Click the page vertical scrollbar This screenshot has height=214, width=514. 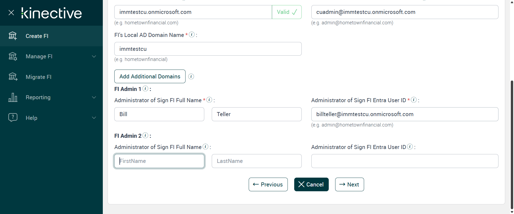click(x=512, y=144)
